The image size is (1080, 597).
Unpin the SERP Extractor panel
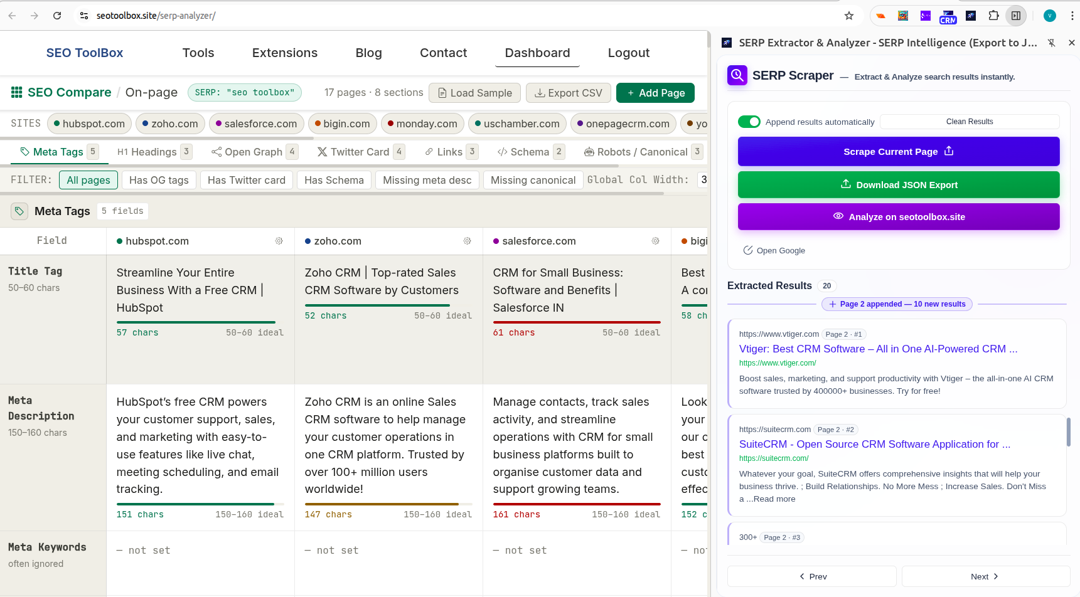[1052, 43]
